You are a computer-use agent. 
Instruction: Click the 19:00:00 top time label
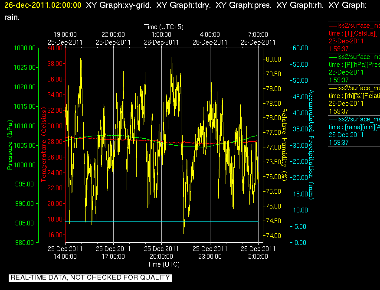pos(65,35)
